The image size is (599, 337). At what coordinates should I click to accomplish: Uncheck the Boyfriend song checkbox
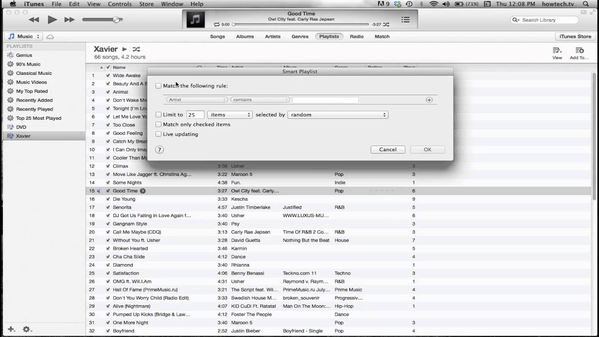(108, 331)
